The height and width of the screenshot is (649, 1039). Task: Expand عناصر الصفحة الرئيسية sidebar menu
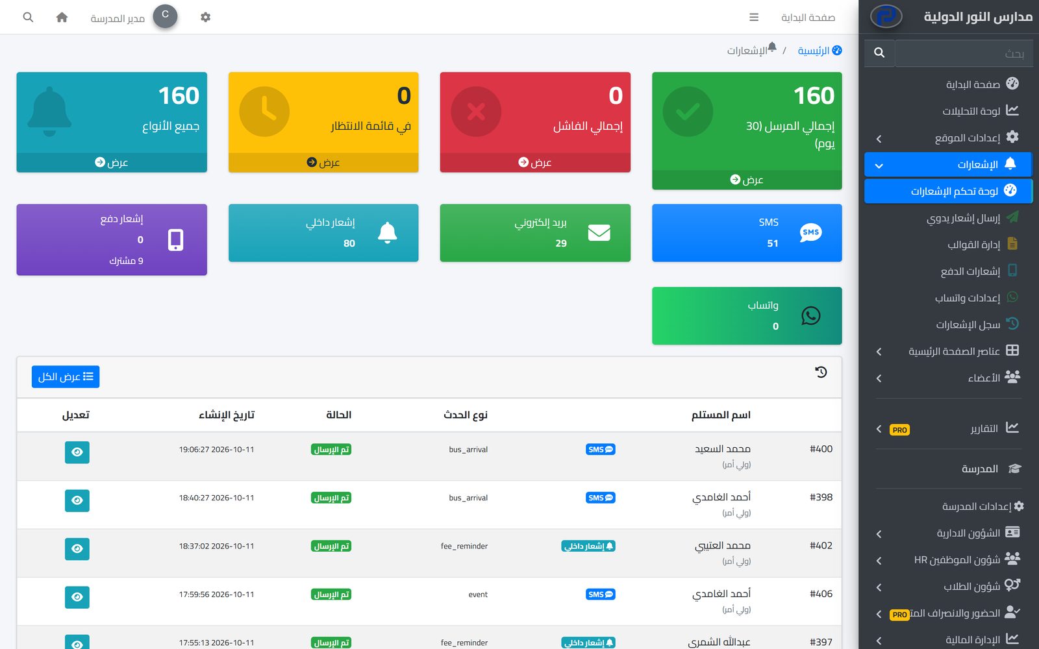click(948, 351)
